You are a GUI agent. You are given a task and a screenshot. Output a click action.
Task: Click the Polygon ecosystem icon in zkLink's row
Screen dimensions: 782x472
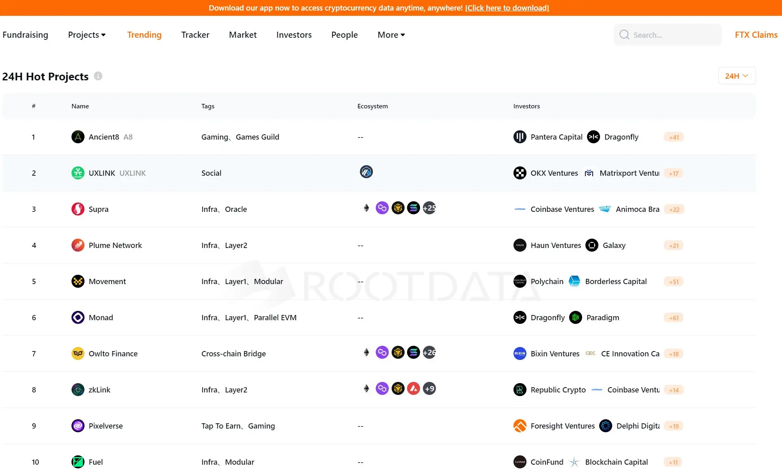click(382, 388)
